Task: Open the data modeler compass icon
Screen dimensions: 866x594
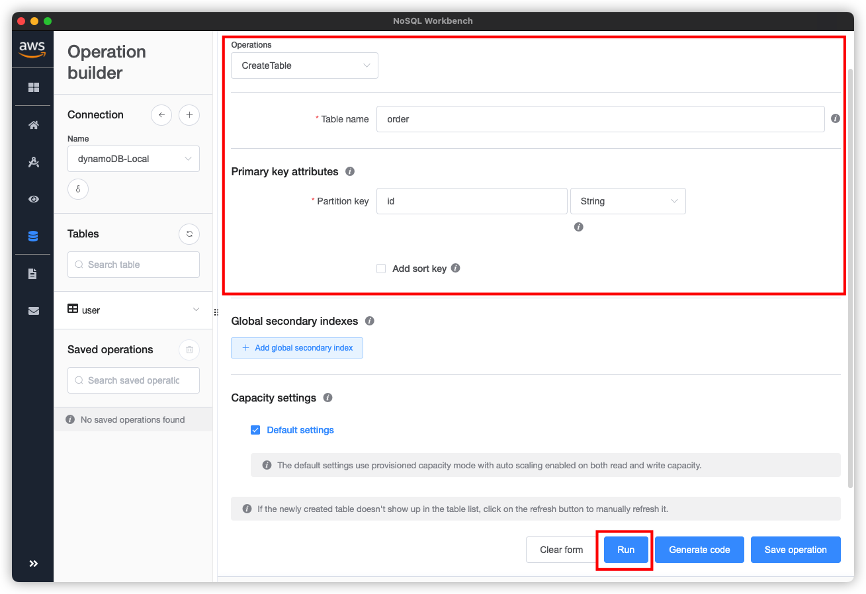Action: coord(33,162)
